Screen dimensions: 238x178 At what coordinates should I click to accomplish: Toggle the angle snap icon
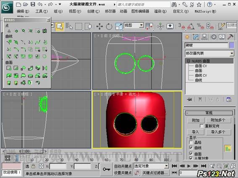pos(191,26)
